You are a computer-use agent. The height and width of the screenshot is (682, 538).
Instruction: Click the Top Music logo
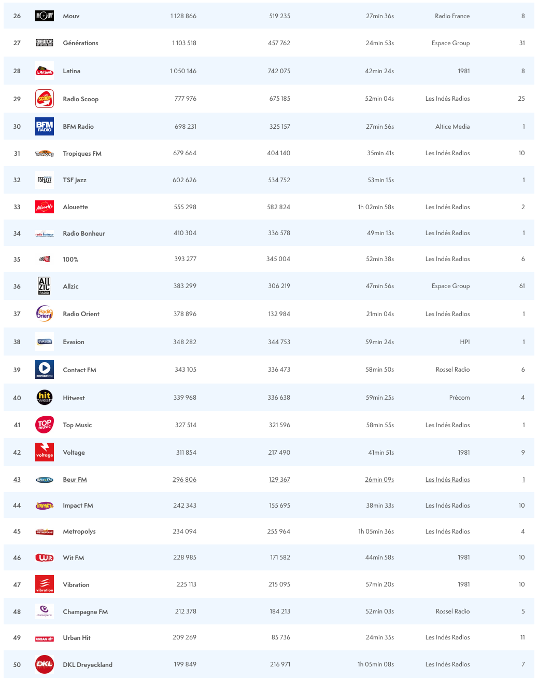click(x=45, y=425)
